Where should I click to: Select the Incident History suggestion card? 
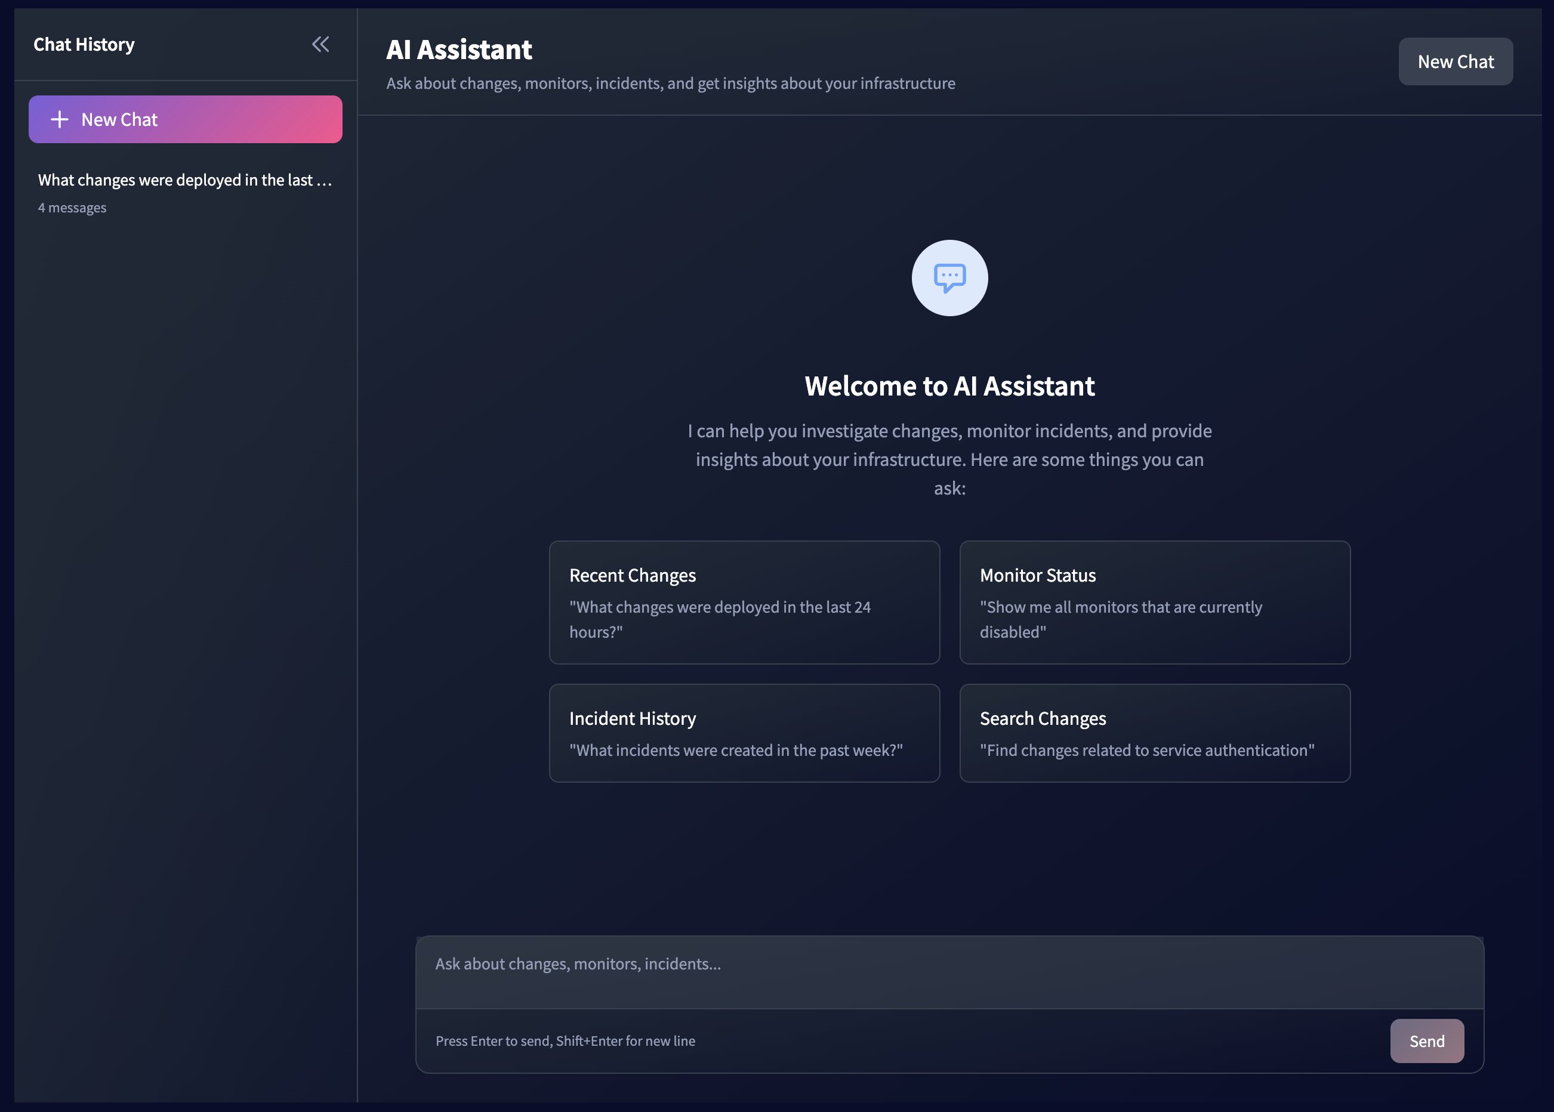tap(744, 733)
